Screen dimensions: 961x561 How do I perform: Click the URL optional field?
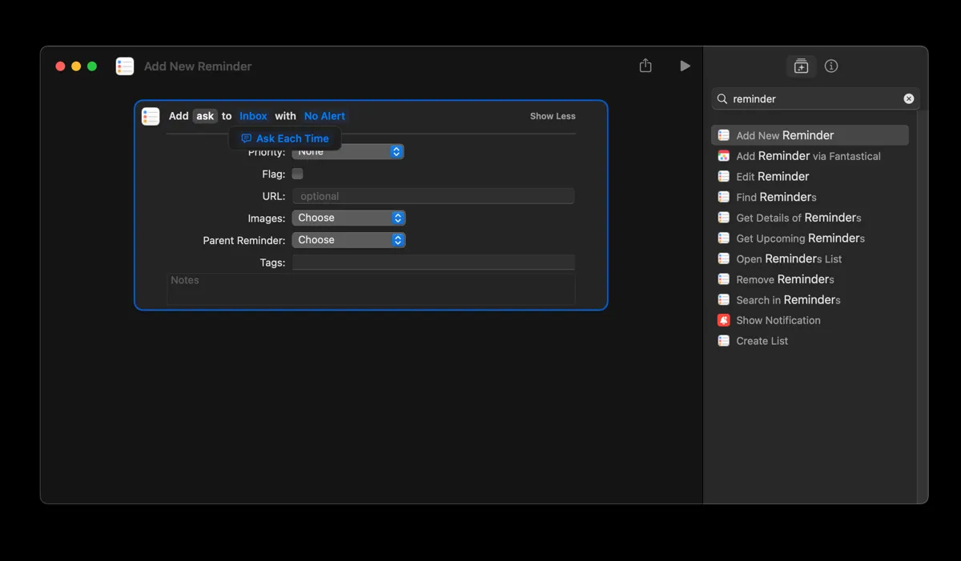433,196
